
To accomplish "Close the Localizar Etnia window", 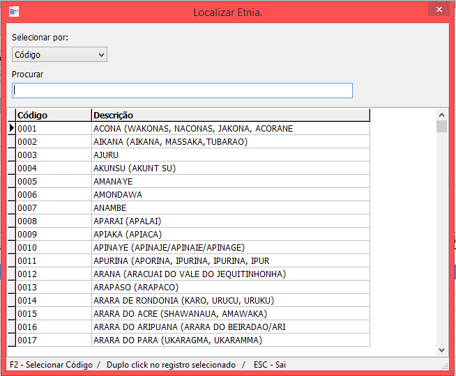I will click(437, 10).
